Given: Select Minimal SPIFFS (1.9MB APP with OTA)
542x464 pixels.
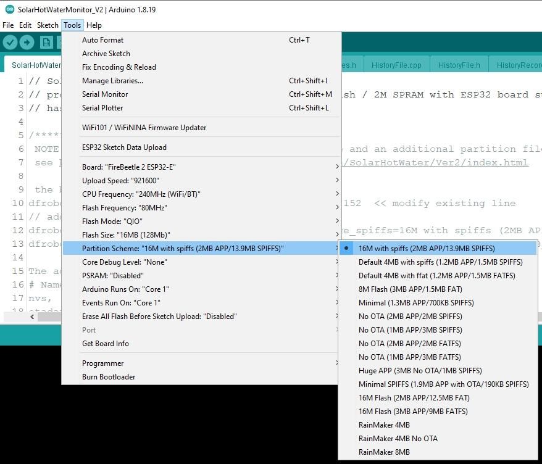Looking at the screenshot, I should (438, 384).
